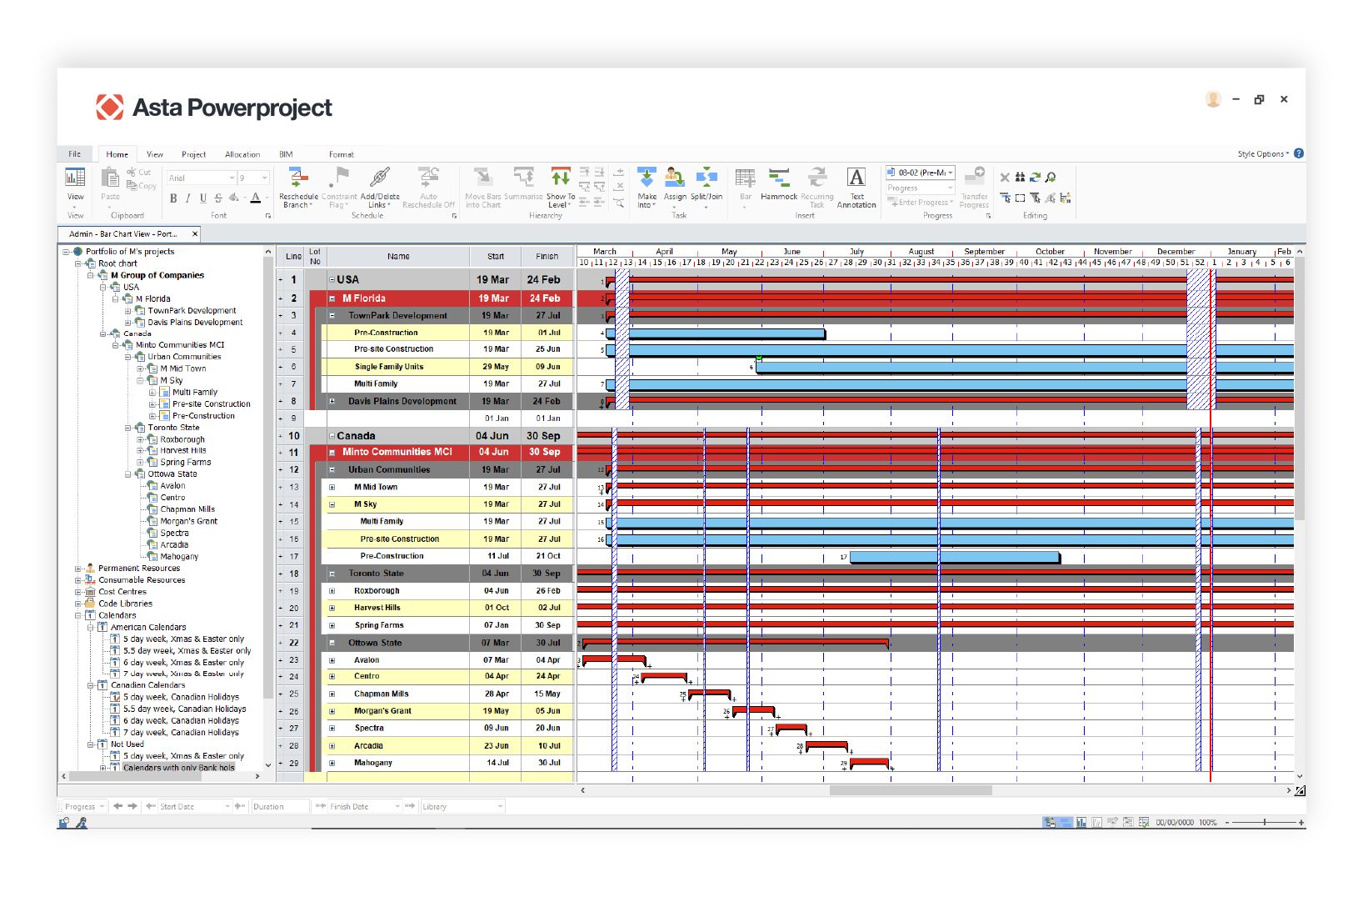Open the Style Options dropdown
This screenshot has width=1363, height=897.
[x=1263, y=154]
